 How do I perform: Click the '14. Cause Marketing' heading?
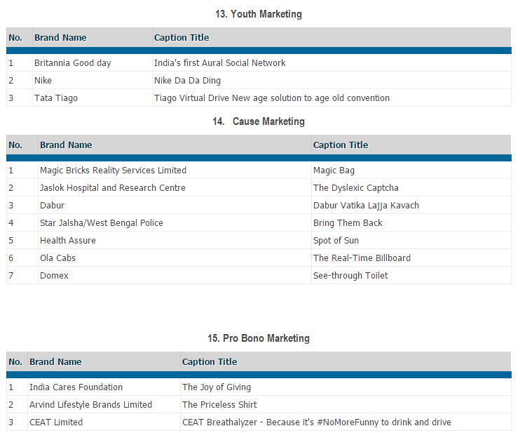coord(259,121)
